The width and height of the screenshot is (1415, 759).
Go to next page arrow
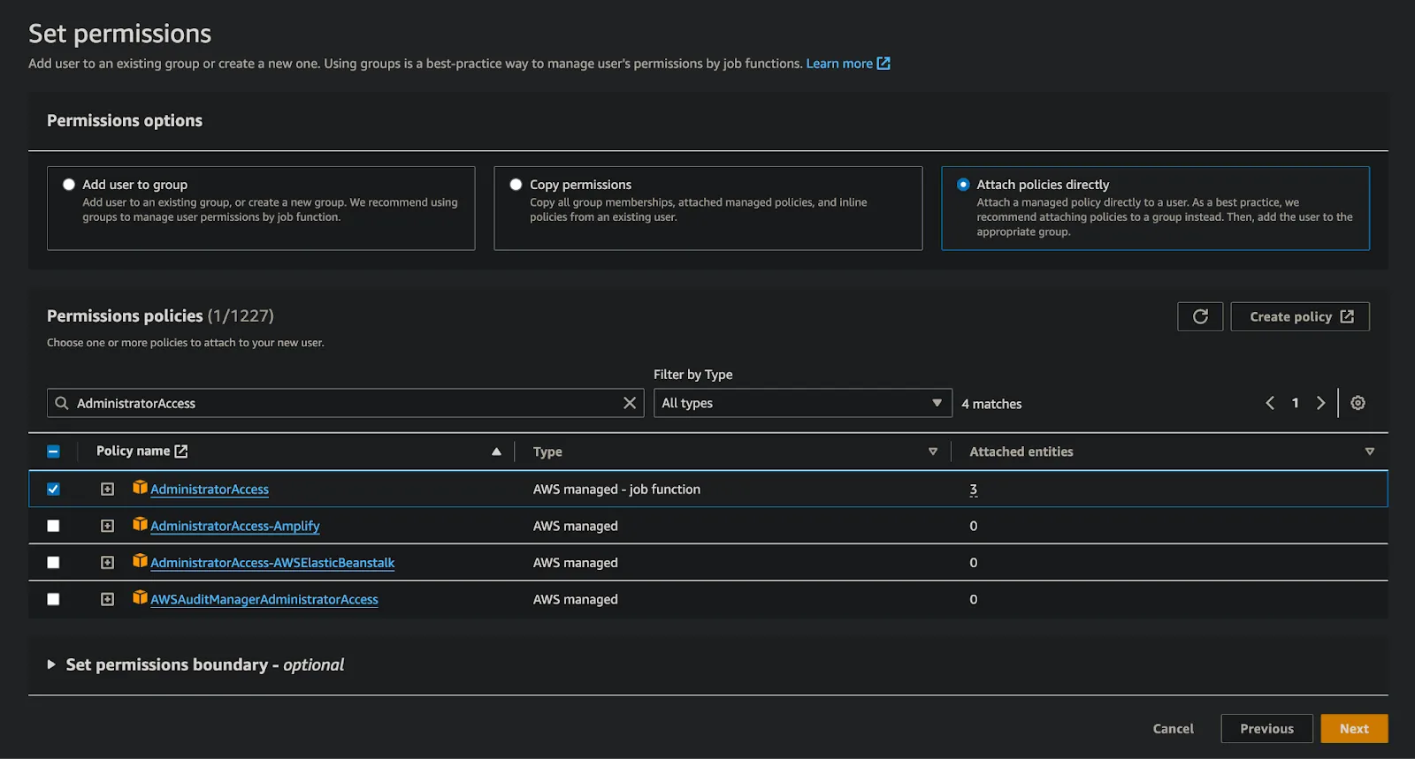coord(1320,403)
